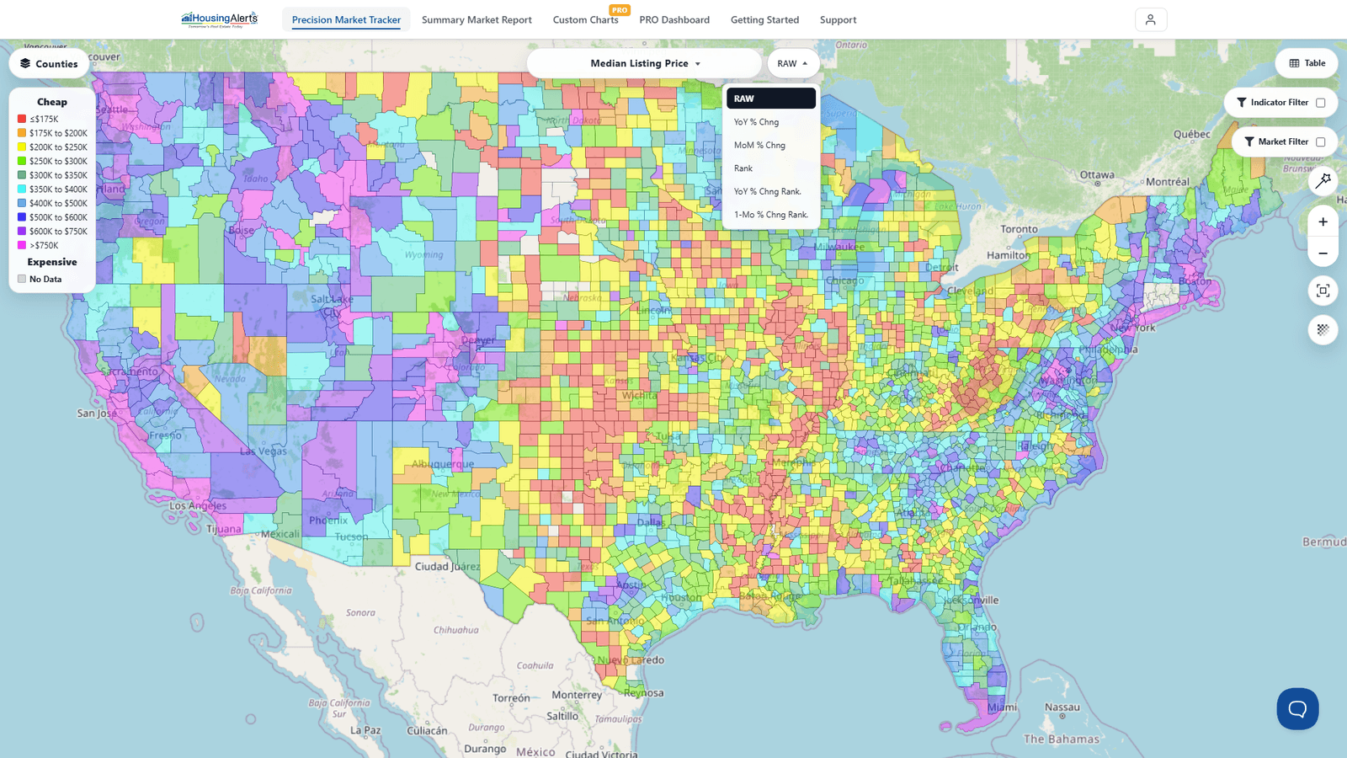
Task: Click the map zoom out minus button
Action: coord(1323,254)
